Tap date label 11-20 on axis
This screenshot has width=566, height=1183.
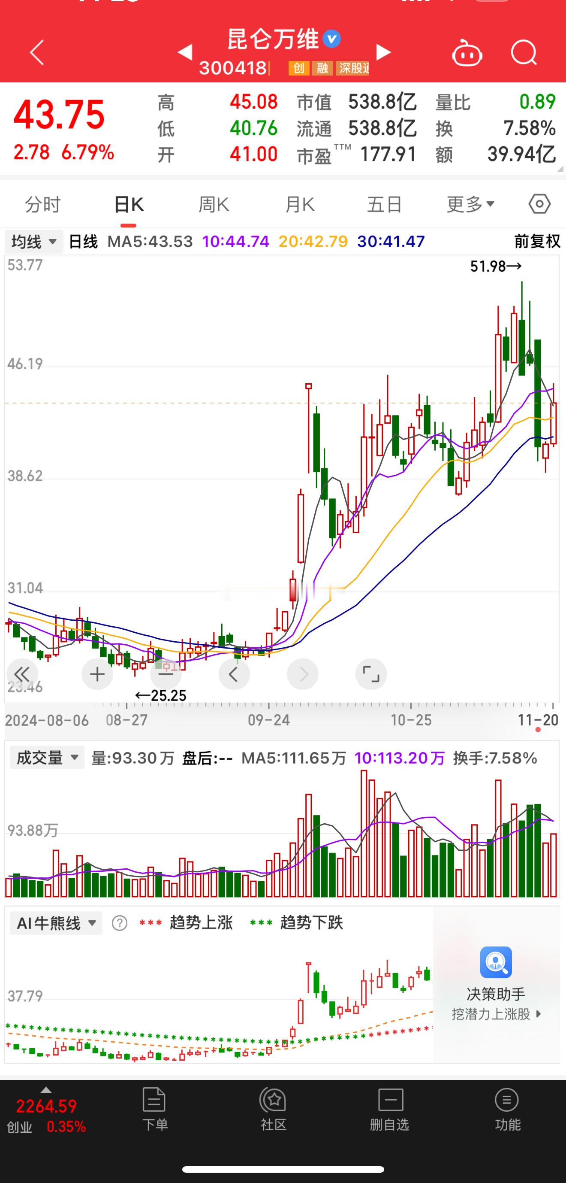[x=539, y=719]
